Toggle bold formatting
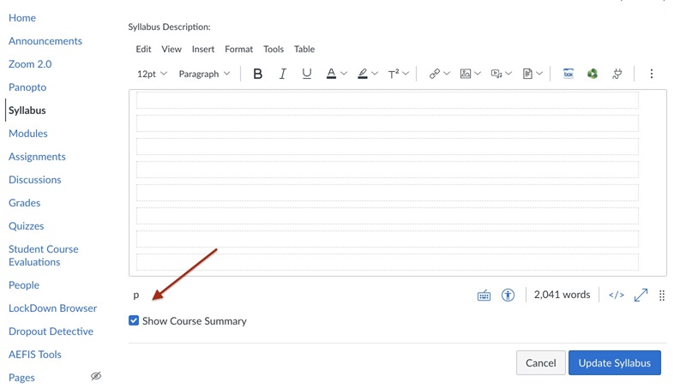Viewport: 680px width, 388px height. coord(257,74)
